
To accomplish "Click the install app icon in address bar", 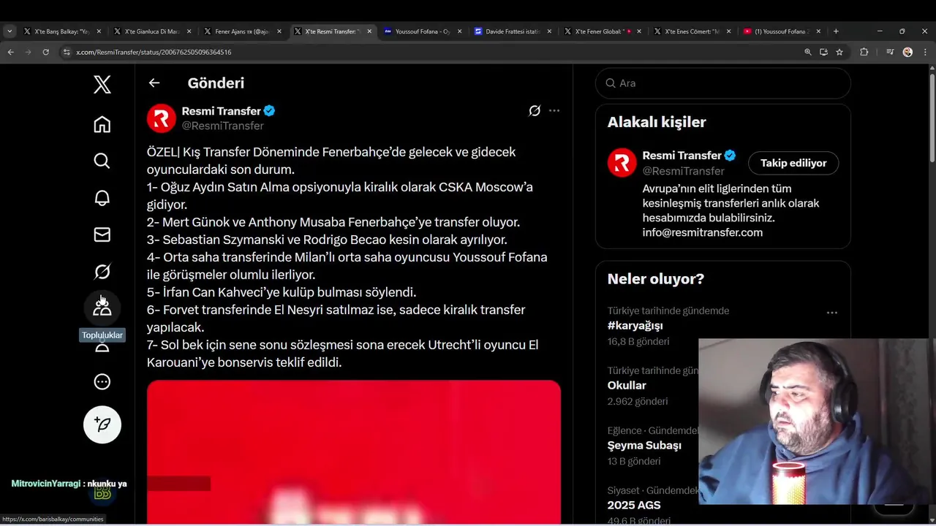I will click(x=823, y=52).
